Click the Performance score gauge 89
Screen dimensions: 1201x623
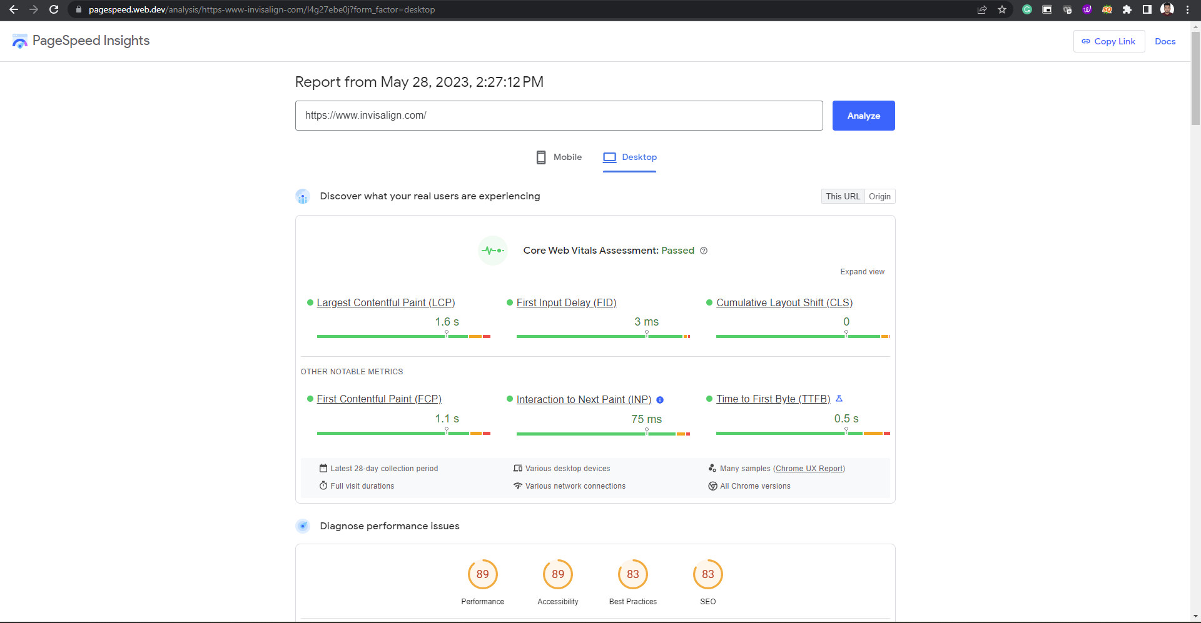(x=483, y=574)
